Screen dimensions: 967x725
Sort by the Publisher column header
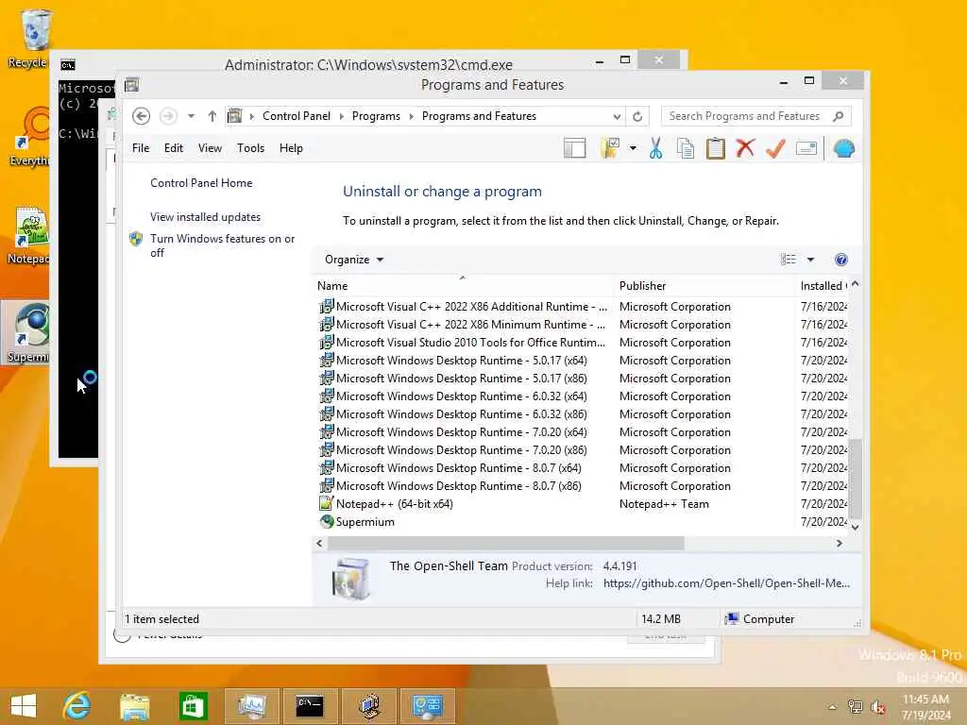point(704,286)
